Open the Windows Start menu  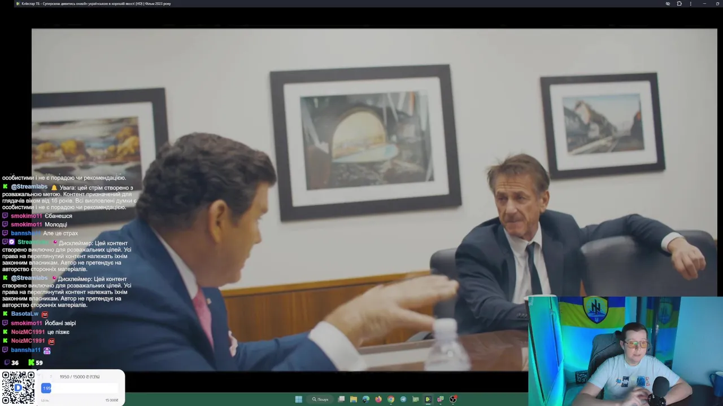coord(299,399)
